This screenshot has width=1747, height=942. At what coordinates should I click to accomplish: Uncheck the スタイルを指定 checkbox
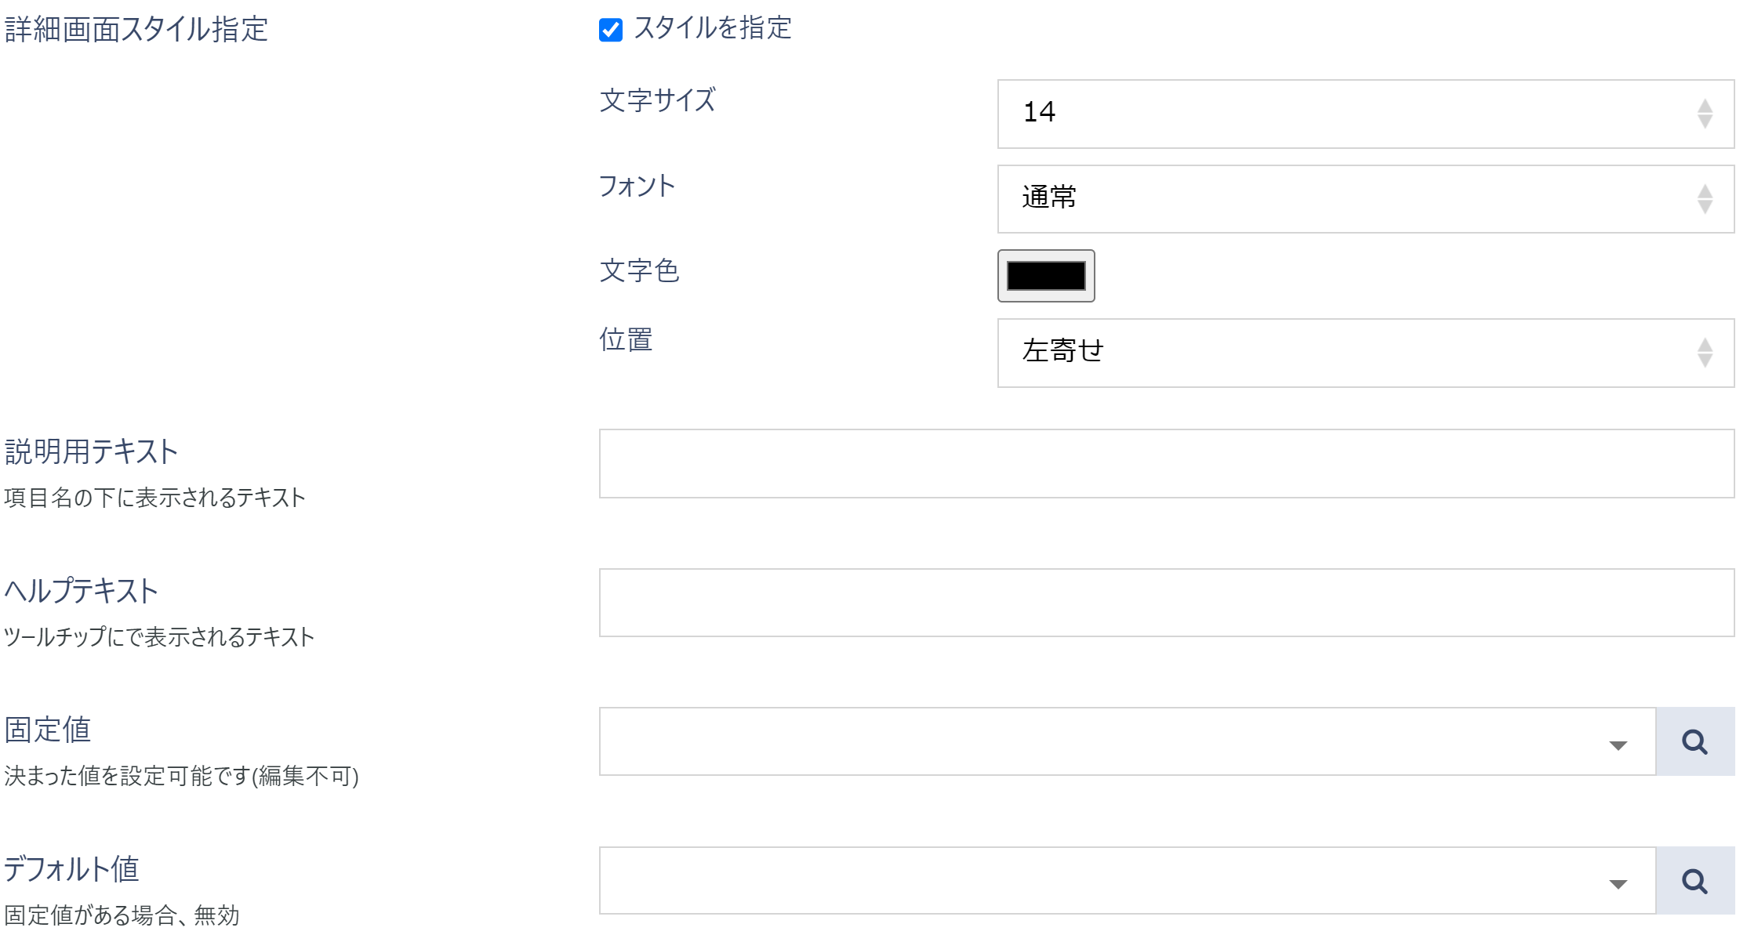(x=610, y=30)
